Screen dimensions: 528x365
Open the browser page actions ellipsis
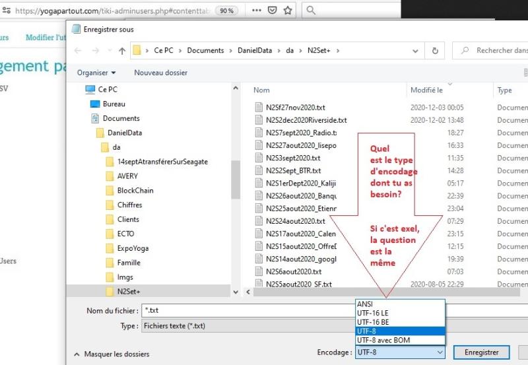pyautogui.click(x=255, y=11)
